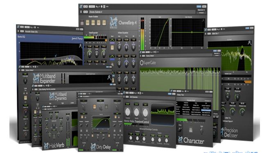
Task: Click the input gain knob in Multiband Expander
Action: point(25,81)
